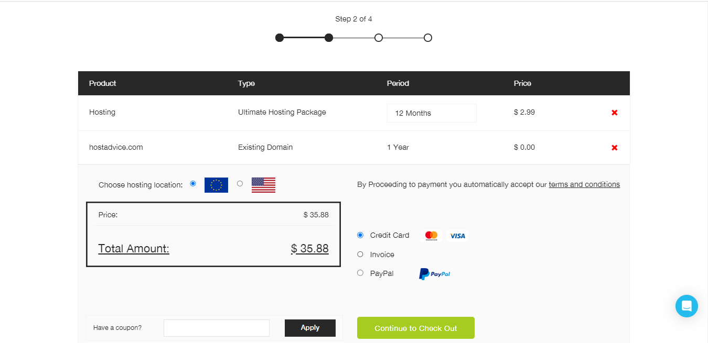The height and width of the screenshot is (343, 708).
Task: Click the Step 2 of 4 label
Action: pyautogui.click(x=353, y=19)
